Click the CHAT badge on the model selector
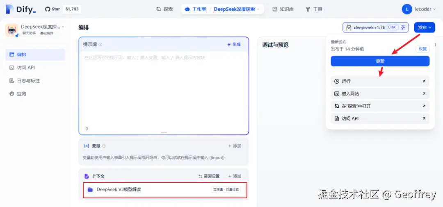Image resolution: width=443 pixels, height=207 pixels. tap(393, 27)
